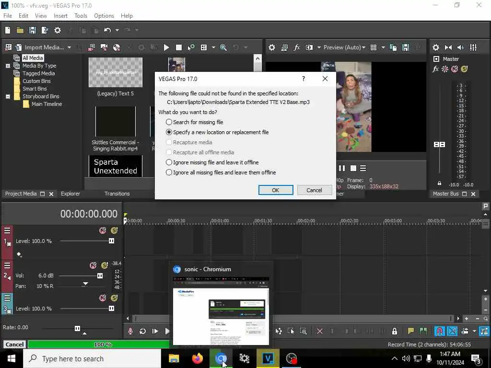The image size is (491, 368).
Task: Open the Import Media dropdown arrow
Action: [69, 47]
